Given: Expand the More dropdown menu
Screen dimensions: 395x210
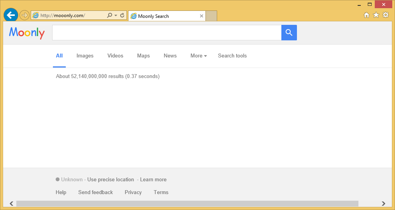Looking at the screenshot, I should 198,56.
